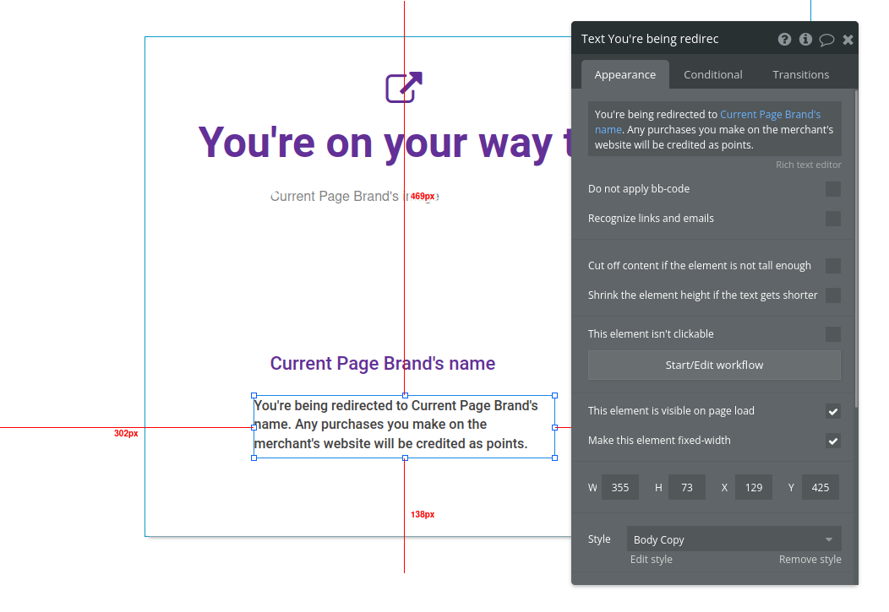Enable Shrink element height if text gets shorter
889x612 pixels.
tap(833, 295)
